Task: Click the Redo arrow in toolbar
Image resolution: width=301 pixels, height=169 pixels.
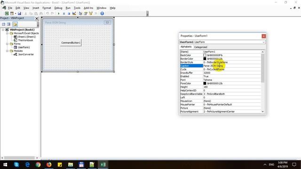Action: 52,14
